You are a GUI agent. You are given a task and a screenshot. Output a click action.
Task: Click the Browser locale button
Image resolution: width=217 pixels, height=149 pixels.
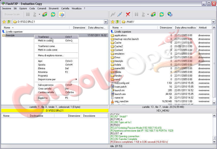[x=12, y=14]
